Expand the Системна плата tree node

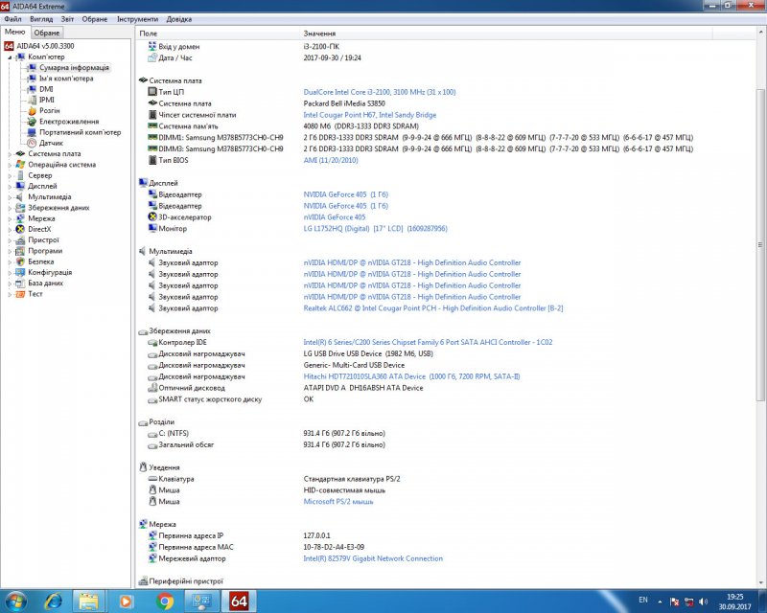click(x=11, y=153)
